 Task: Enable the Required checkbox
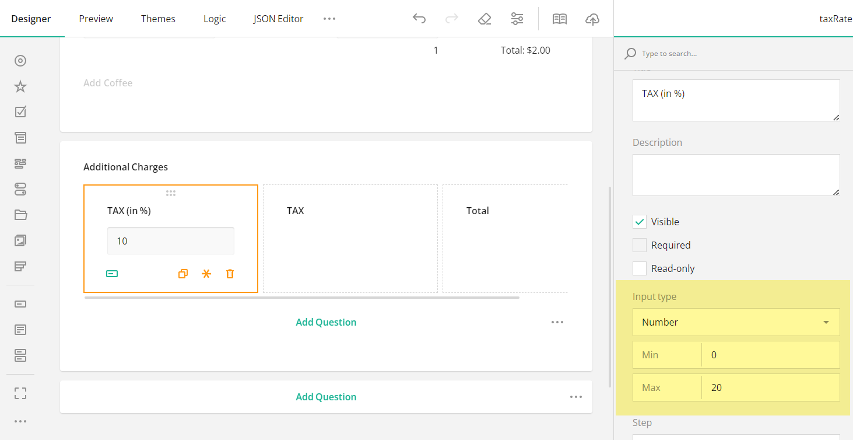click(x=639, y=245)
